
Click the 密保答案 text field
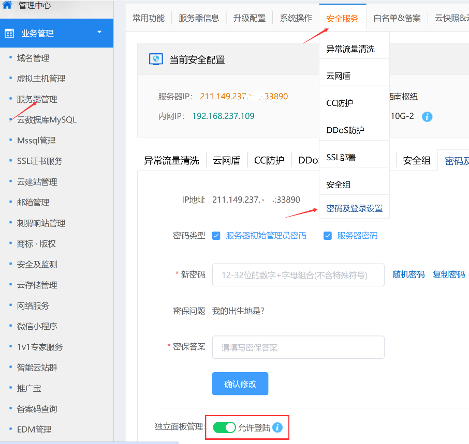coord(298,347)
